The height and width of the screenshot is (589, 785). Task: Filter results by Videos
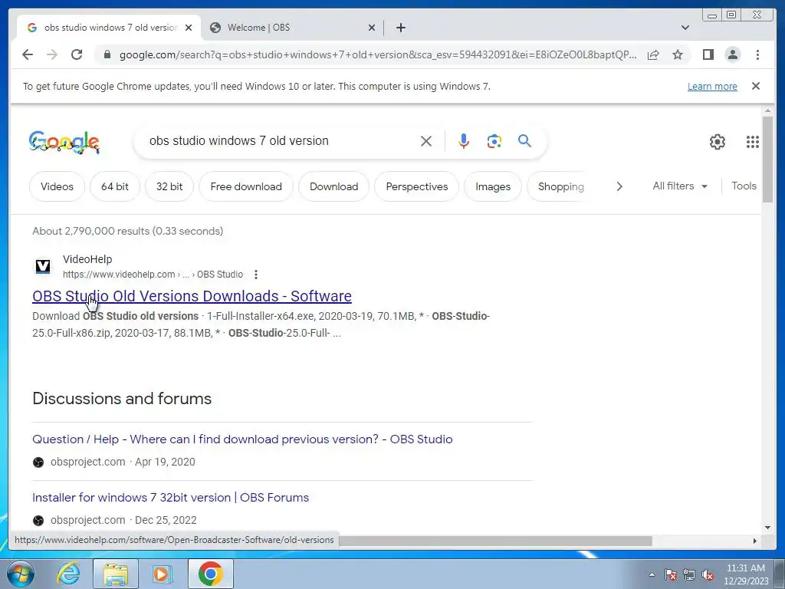[x=57, y=186]
